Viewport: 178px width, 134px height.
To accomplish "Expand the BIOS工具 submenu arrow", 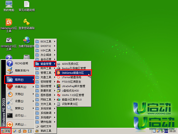I will 55,41.
